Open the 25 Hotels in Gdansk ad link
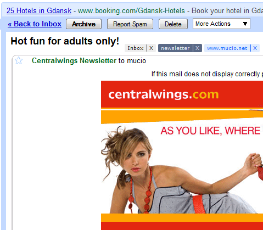The image size is (263, 230). click(x=39, y=10)
